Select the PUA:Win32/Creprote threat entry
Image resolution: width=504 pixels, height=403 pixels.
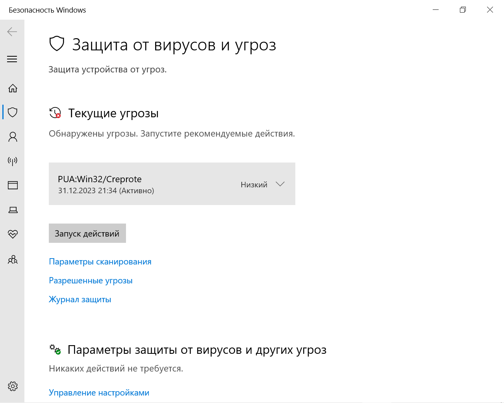pos(172,184)
